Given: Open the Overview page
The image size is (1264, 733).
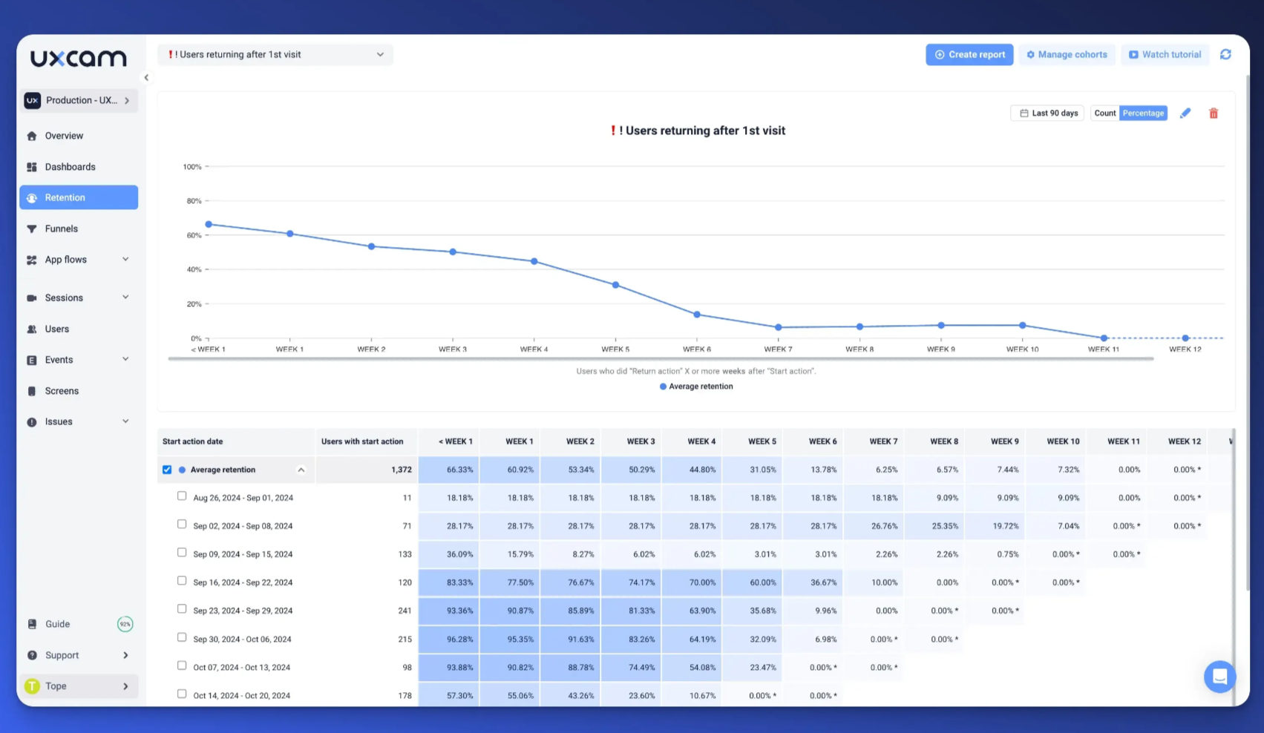Looking at the screenshot, I should [x=64, y=136].
